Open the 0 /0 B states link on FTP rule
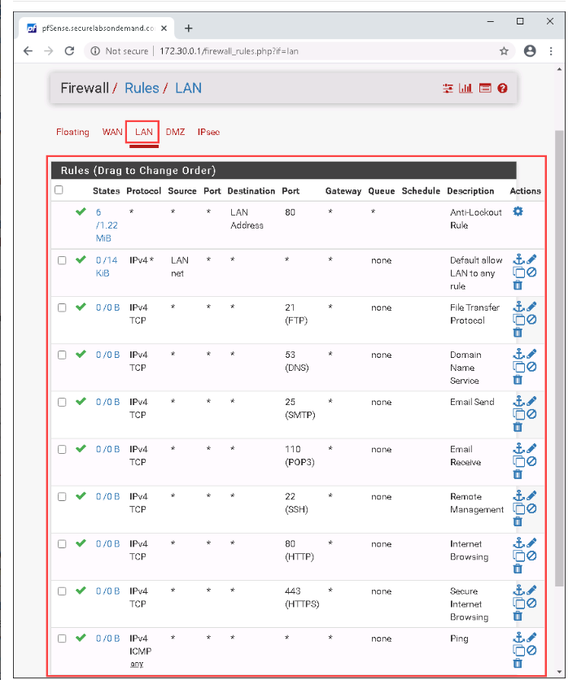Image resolution: width=577 pixels, height=680 pixels. (107, 307)
